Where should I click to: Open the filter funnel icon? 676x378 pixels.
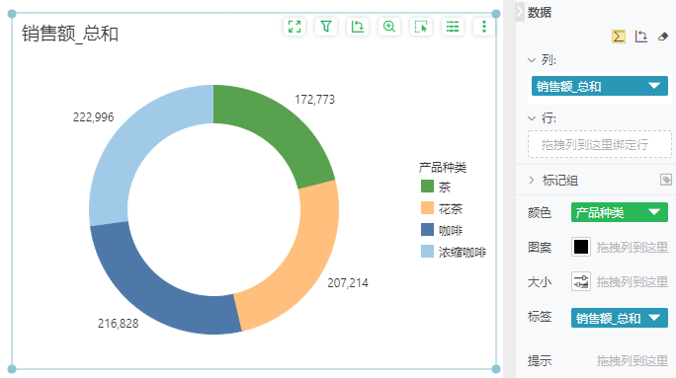coord(326,27)
